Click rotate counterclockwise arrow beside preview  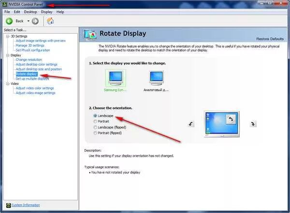(x=191, y=124)
